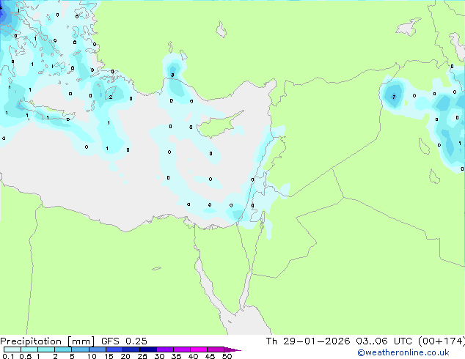The height and width of the screenshot is (359, 465).
Task: Click the '10' legend scale label
Action: 92,356
